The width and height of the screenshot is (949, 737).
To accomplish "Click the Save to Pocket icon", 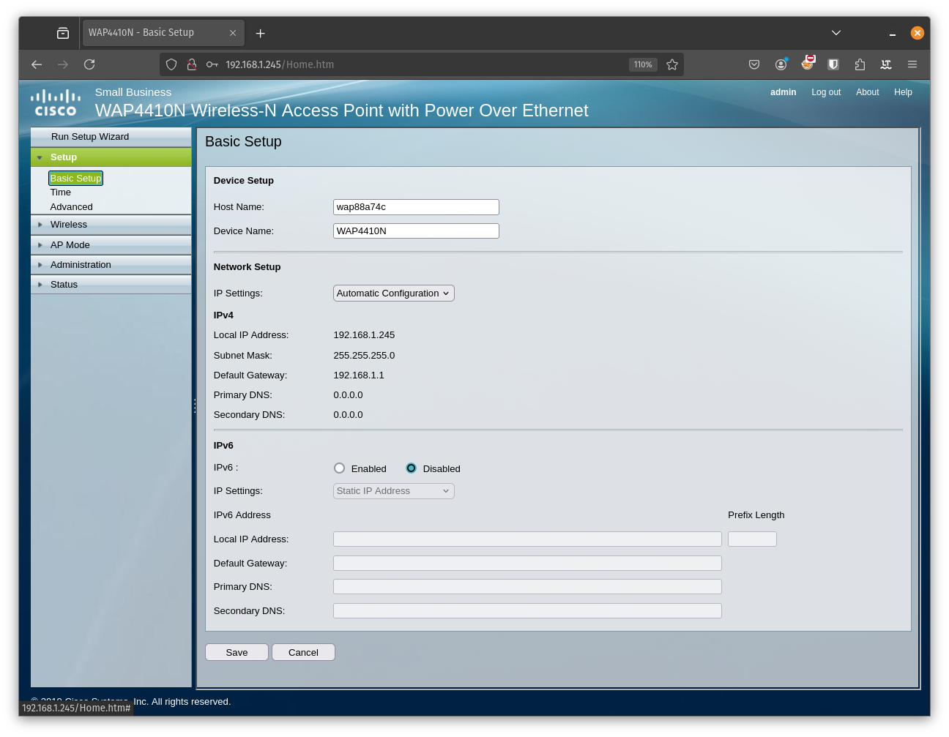I will click(754, 64).
